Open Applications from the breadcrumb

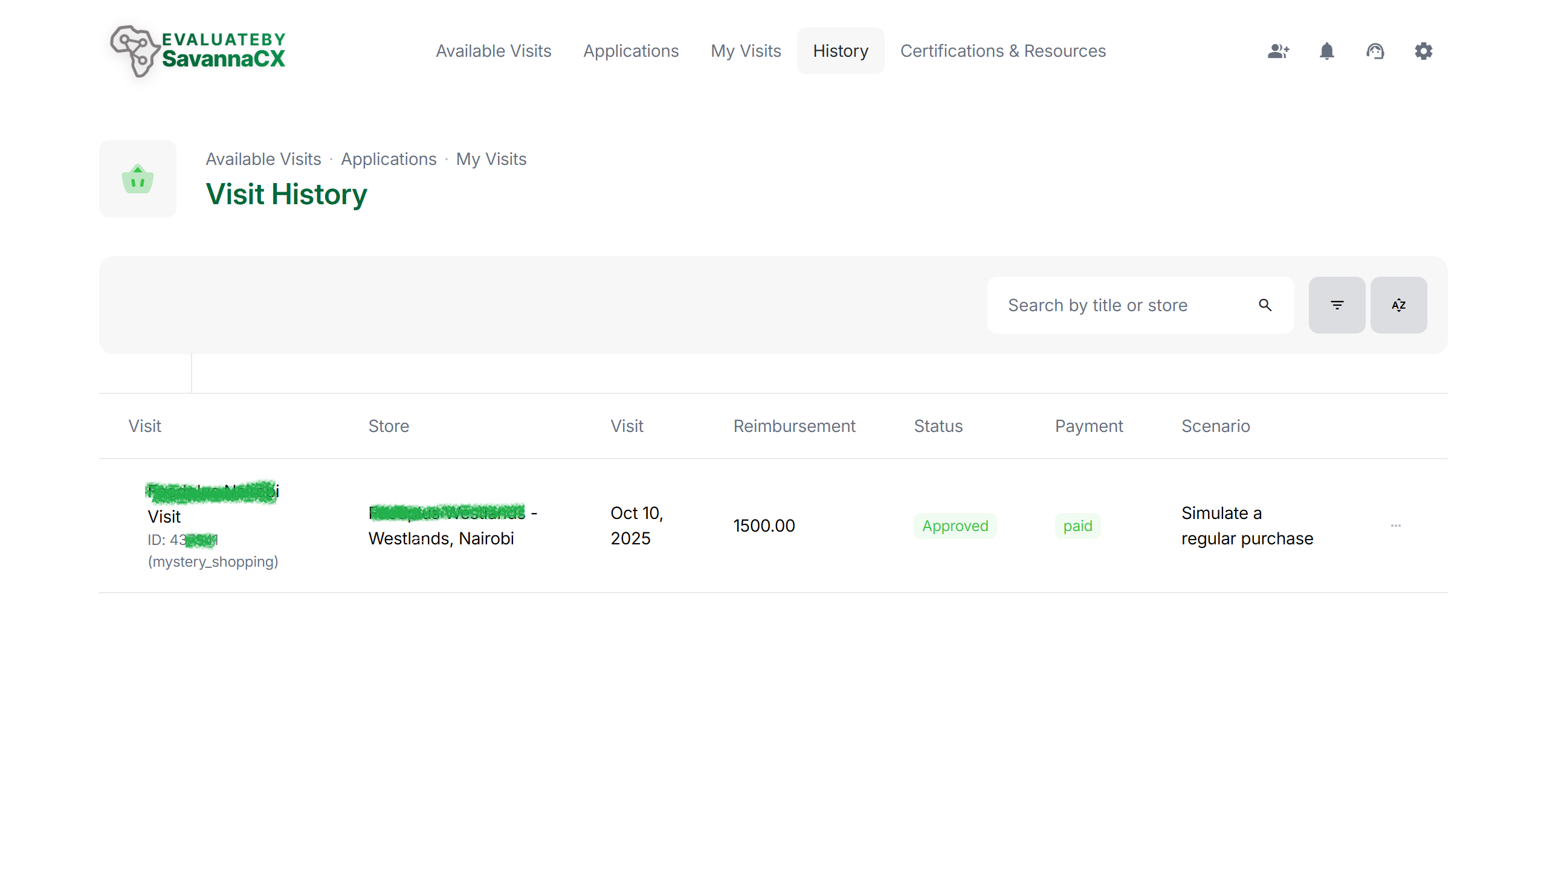pos(389,159)
